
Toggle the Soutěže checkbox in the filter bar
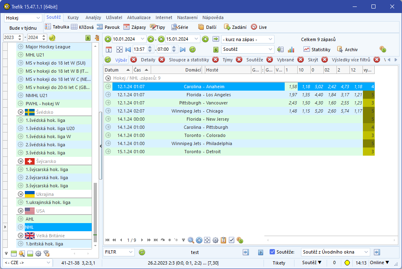coord(272,252)
